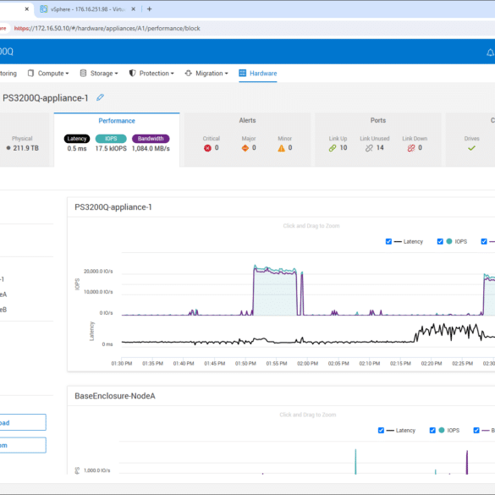Click the Major alerts orange diamond icon
Viewport: 495px width, 495px height.
click(x=245, y=148)
